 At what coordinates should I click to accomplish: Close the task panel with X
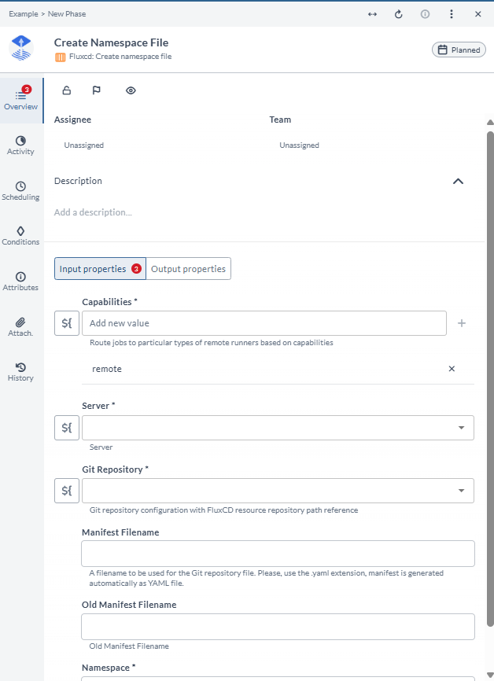(x=478, y=14)
